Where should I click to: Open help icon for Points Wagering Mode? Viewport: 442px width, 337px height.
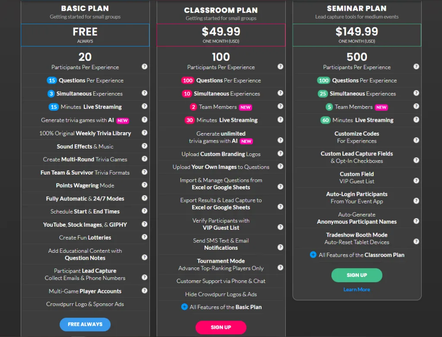145,185
